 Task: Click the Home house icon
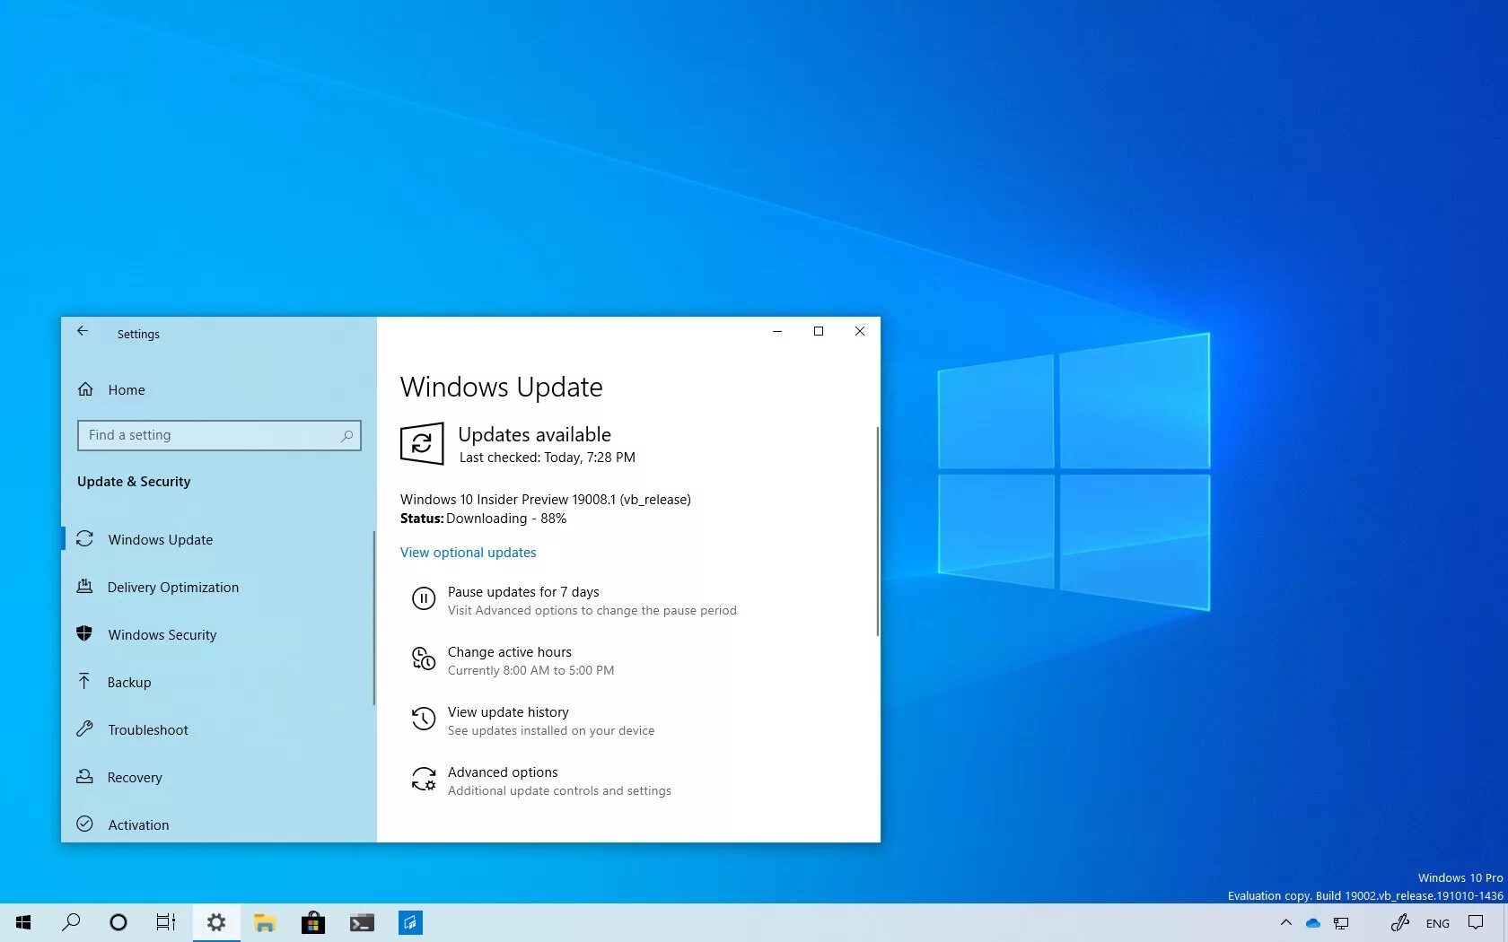[85, 389]
